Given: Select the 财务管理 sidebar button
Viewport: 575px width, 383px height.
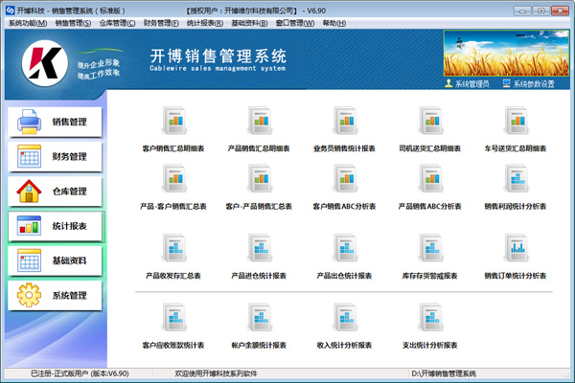Looking at the screenshot, I should (x=55, y=157).
